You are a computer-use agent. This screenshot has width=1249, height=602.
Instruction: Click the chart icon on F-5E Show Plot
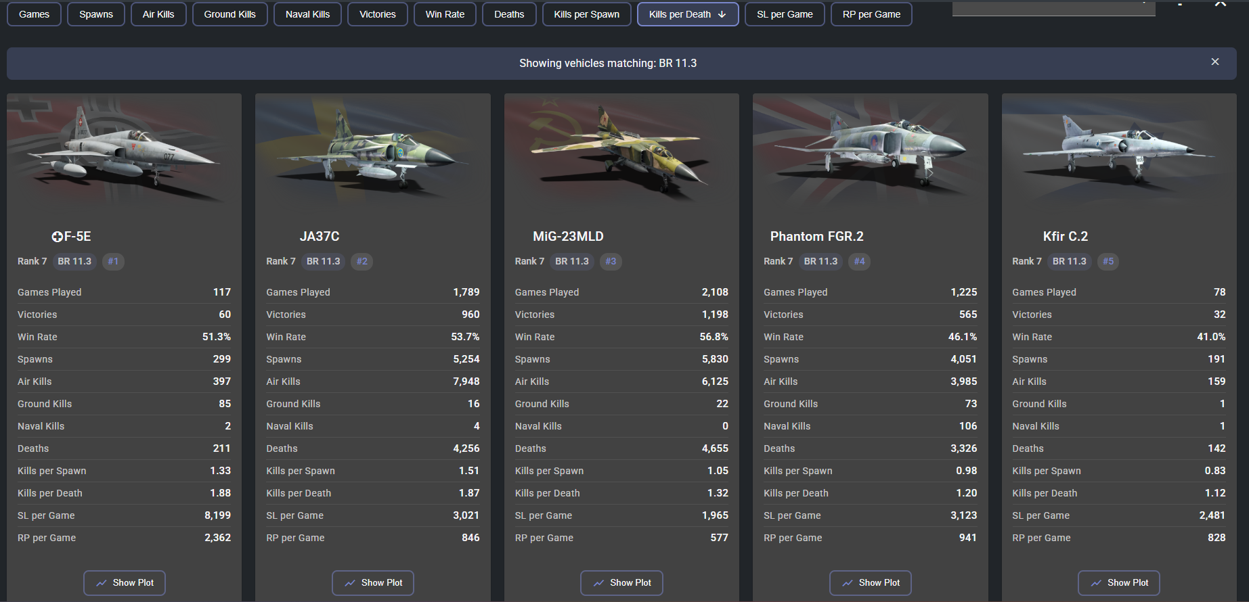tap(102, 582)
